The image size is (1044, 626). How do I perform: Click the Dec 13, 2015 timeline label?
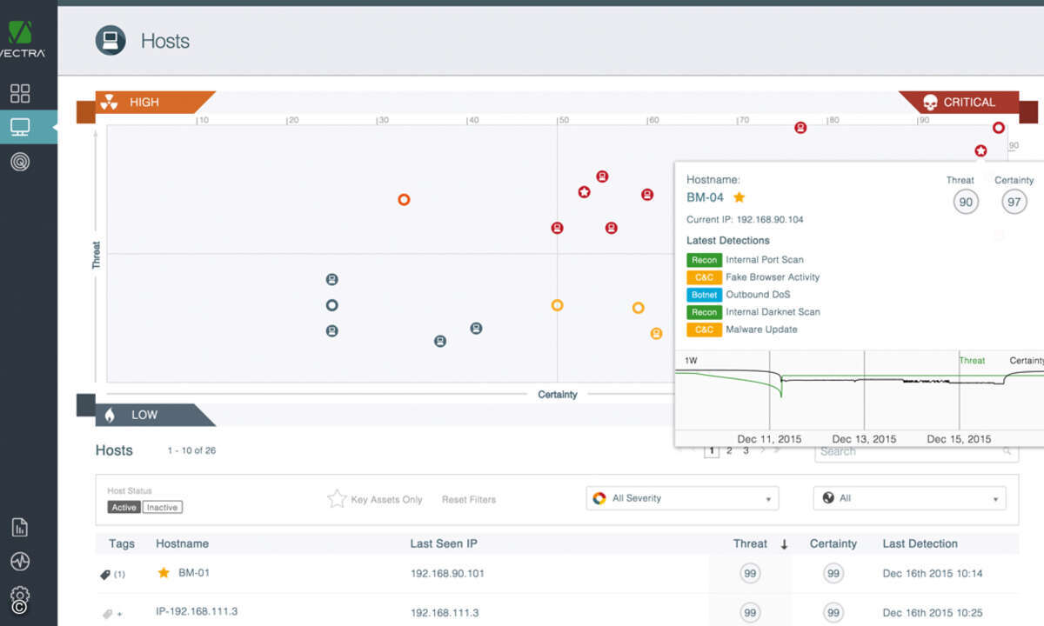pyautogui.click(x=864, y=439)
